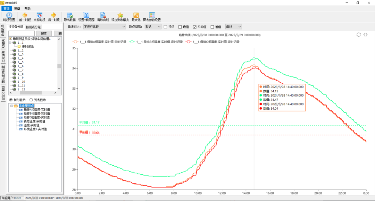Open 设置Y轴范围 Y-axis range tool

click(86, 17)
